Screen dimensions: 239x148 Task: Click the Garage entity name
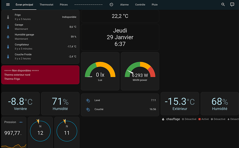point(19,25)
